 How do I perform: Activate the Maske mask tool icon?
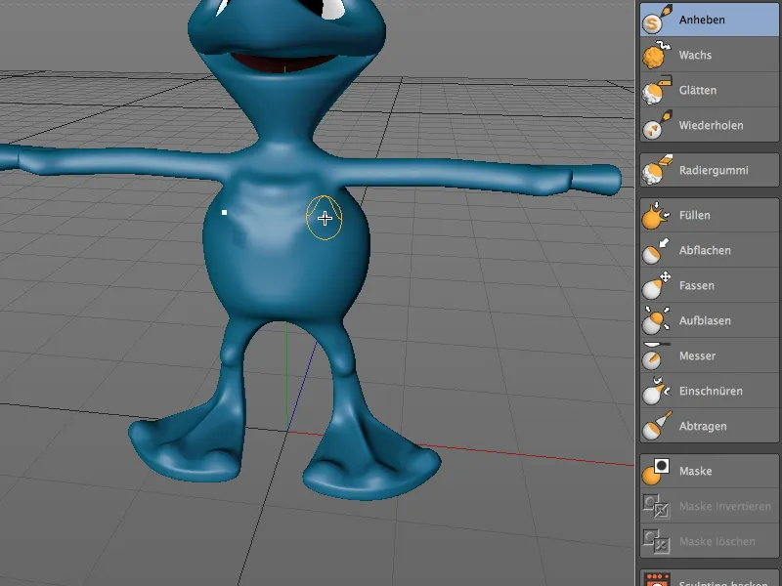coord(656,472)
